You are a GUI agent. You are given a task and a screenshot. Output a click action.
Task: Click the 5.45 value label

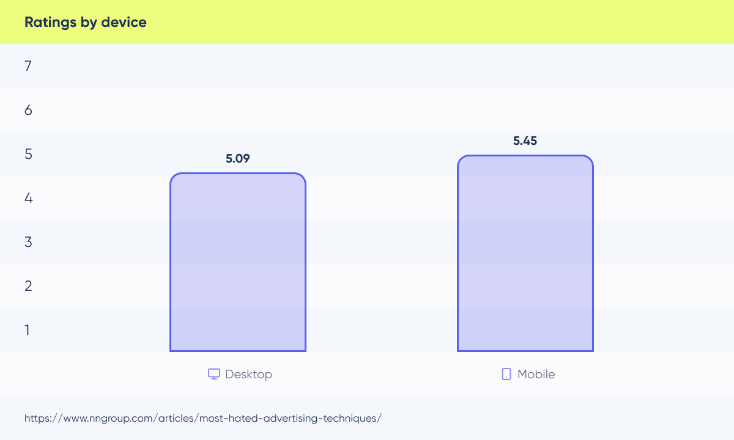[x=525, y=141]
